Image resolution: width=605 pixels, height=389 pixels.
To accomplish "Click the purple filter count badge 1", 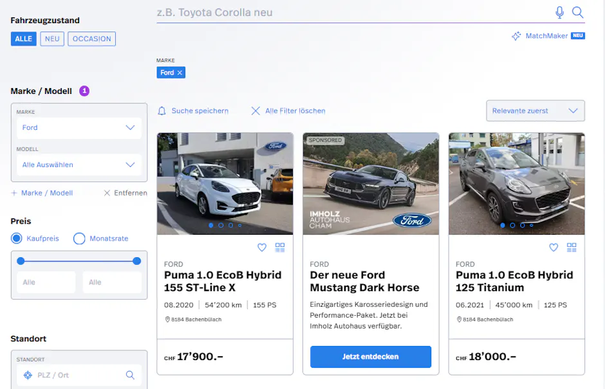I will [84, 91].
